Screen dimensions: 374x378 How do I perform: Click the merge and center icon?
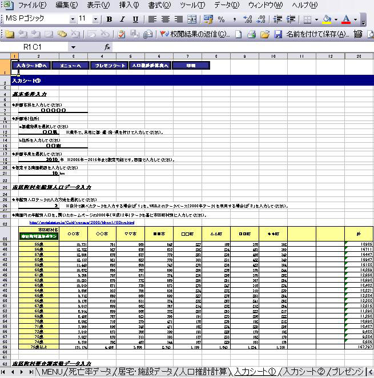(191, 19)
